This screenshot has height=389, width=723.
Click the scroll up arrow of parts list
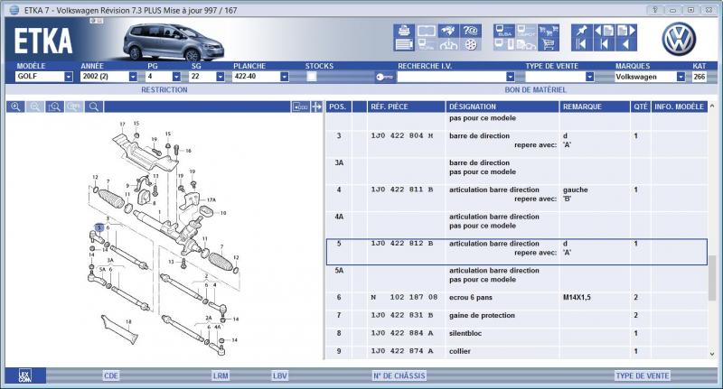click(x=712, y=106)
